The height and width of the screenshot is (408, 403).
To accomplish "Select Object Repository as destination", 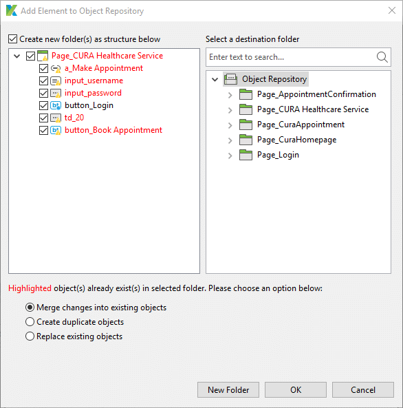I will tap(274, 79).
